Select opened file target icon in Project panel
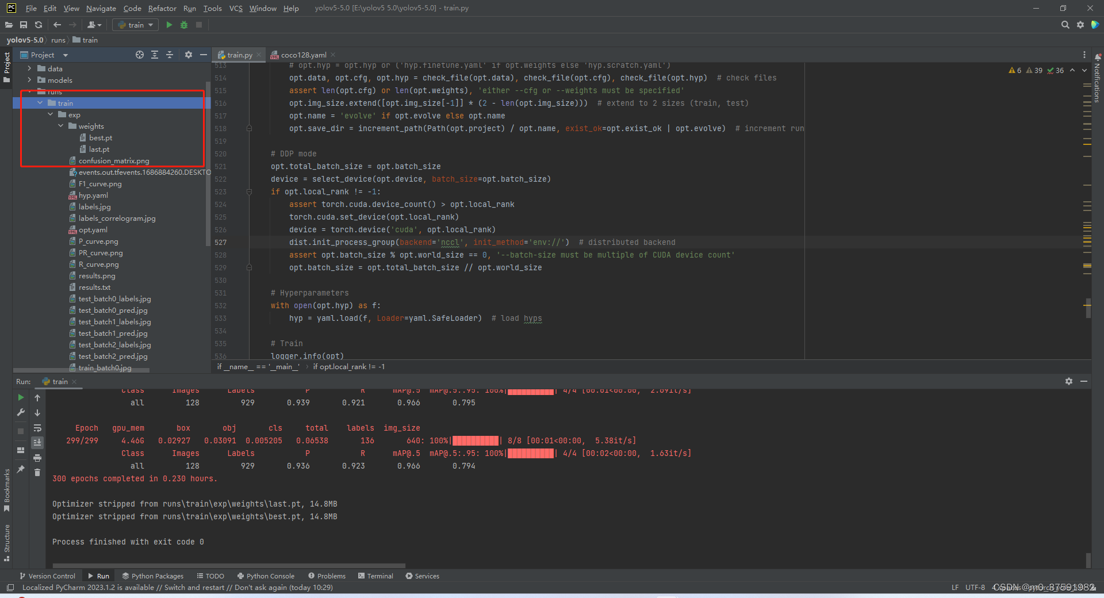 click(140, 55)
